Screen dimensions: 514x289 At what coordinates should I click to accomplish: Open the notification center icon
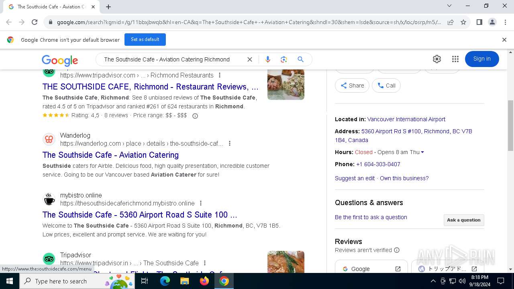501,281
